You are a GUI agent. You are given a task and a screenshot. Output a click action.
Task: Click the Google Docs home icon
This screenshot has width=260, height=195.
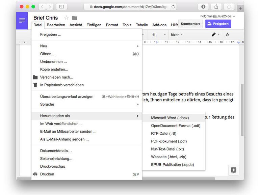(x=22, y=21)
